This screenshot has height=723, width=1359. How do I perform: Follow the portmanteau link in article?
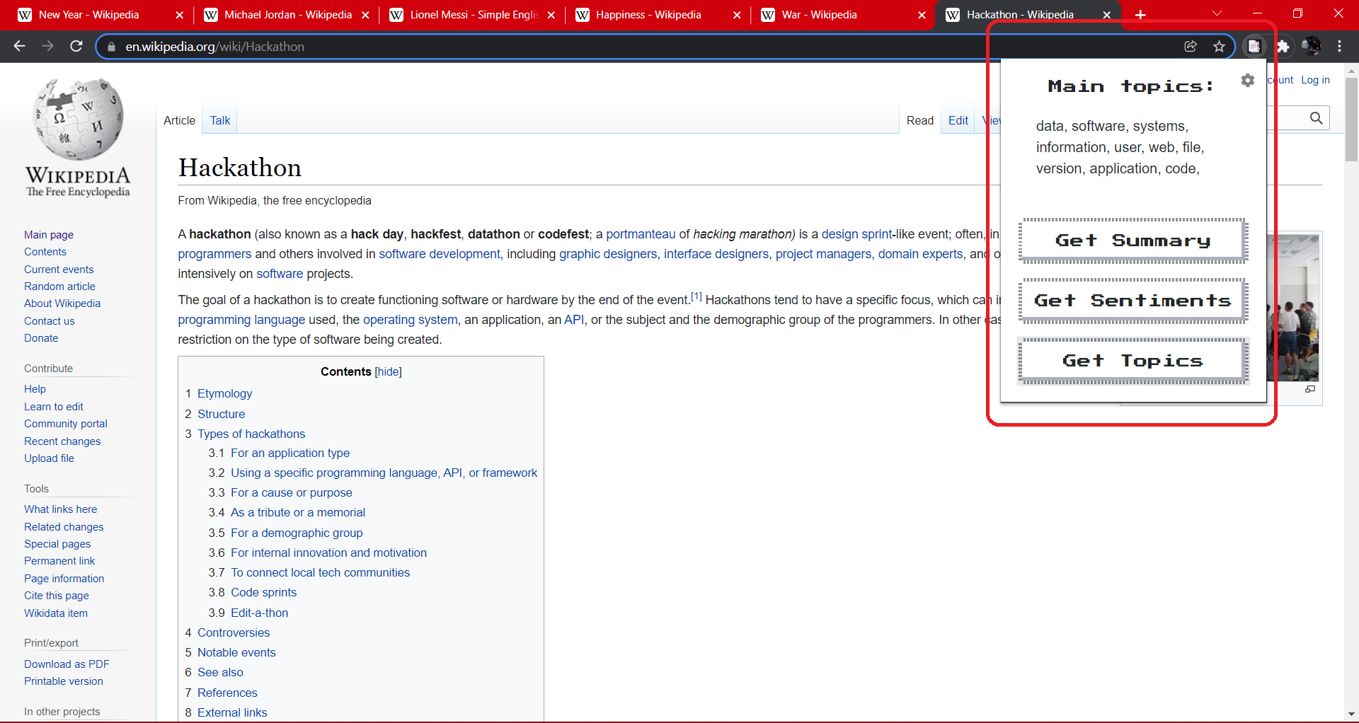coord(641,234)
